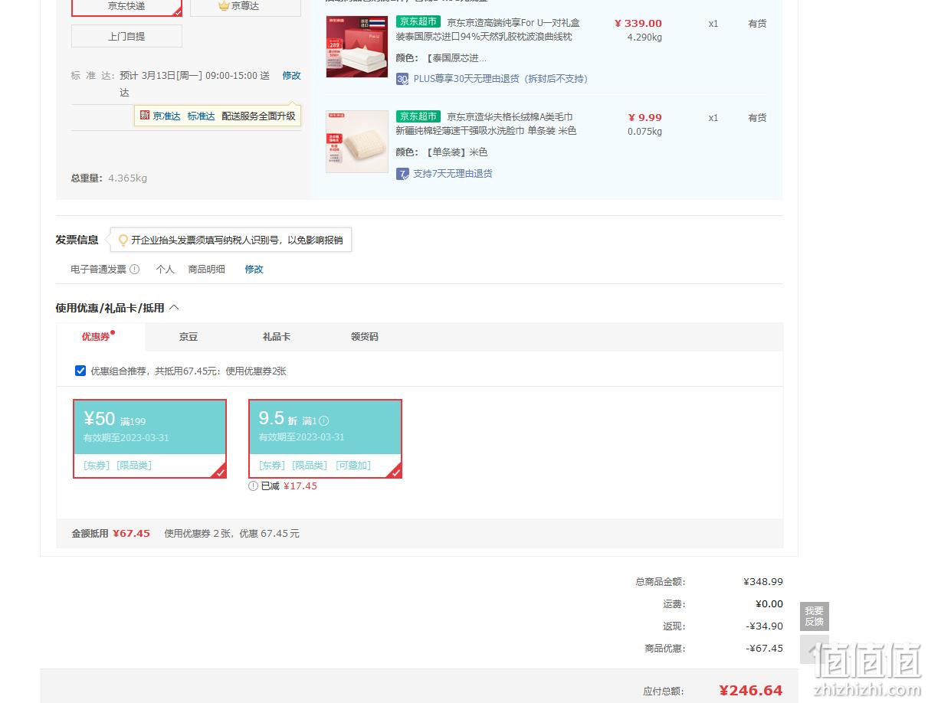
Task: Click the 金额抵用 ¥67.45 amount
Action: tap(131, 534)
